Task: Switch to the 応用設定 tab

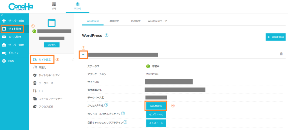Action: (136, 21)
